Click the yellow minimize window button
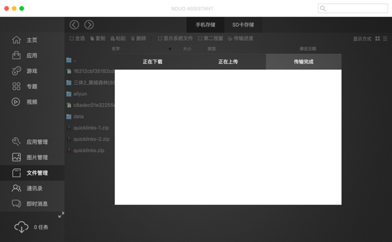392x242 pixels. [x=14, y=8]
